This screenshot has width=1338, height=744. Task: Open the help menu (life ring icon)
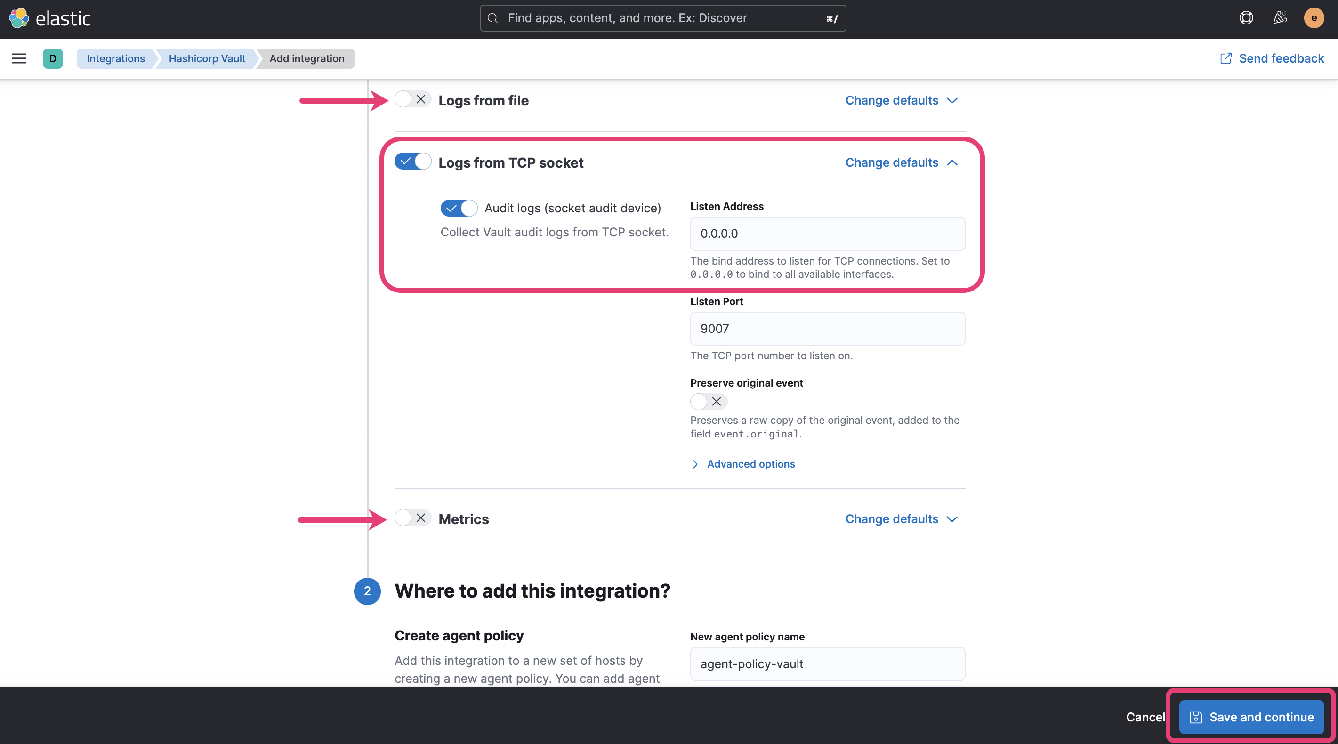[x=1246, y=18]
